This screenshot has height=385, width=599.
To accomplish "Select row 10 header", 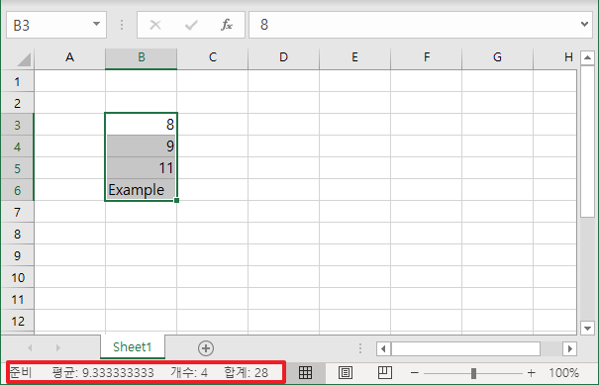I will (17, 277).
